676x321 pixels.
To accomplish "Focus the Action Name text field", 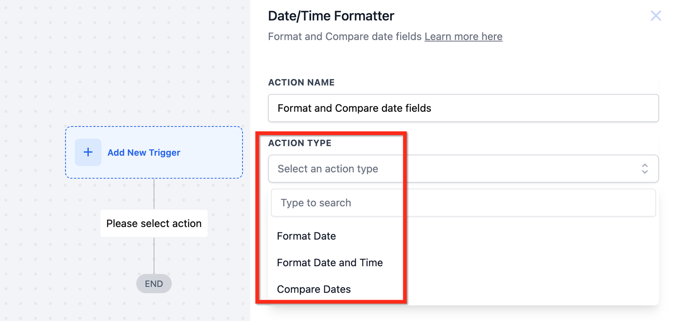I will click(463, 108).
